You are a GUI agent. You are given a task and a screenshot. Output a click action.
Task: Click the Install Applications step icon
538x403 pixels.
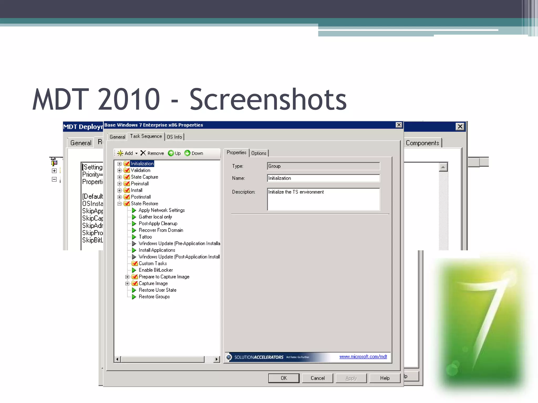click(x=134, y=250)
